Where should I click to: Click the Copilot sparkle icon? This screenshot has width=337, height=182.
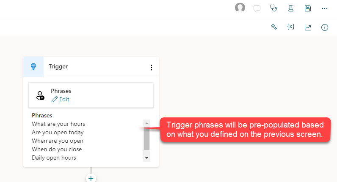[x=274, y=27]
